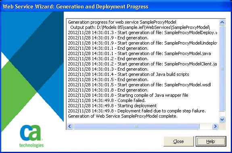Select the SampleProxyModelDeploy generation line

pyautogui.click(x=142, y=33)
